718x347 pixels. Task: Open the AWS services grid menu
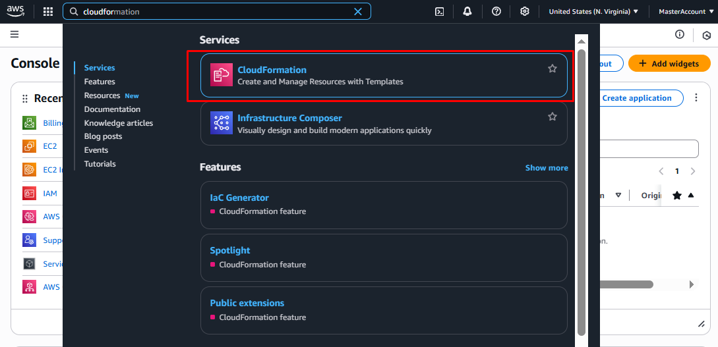pos(47,11)
